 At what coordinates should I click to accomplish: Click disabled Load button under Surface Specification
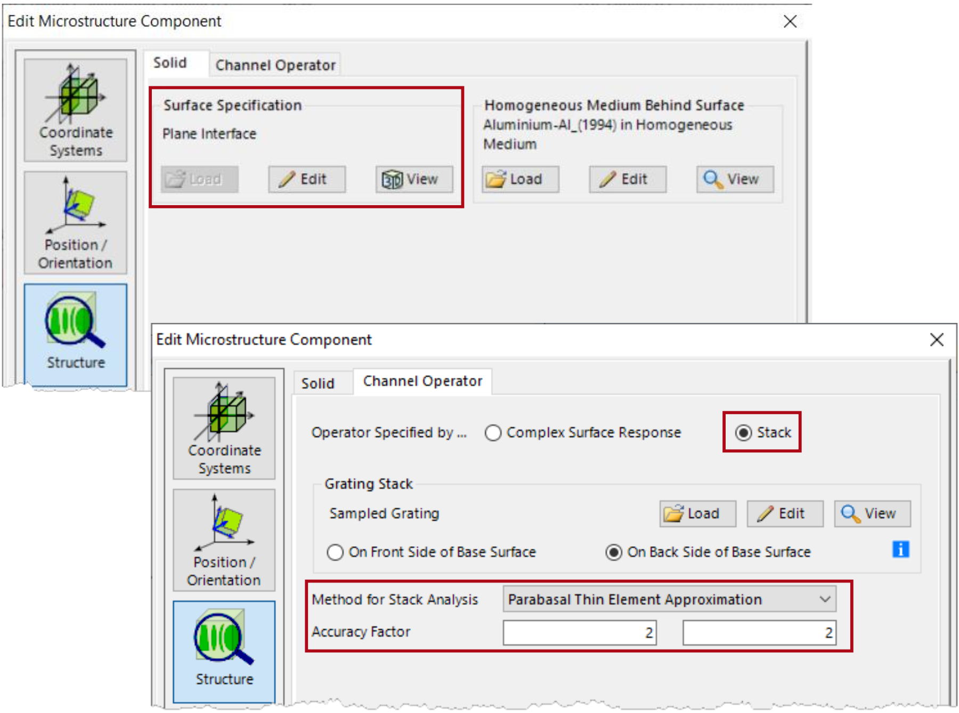[200, 179]
